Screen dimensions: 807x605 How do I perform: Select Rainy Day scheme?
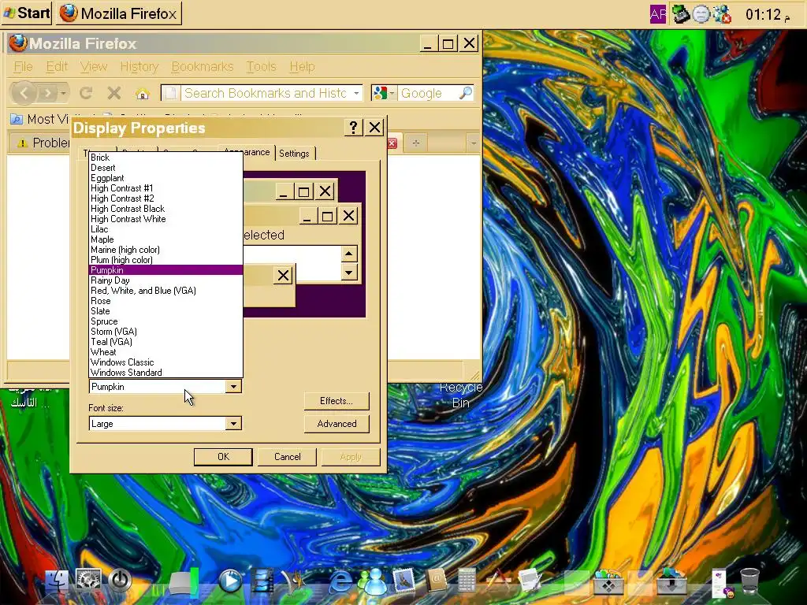(x=165, y=280)
